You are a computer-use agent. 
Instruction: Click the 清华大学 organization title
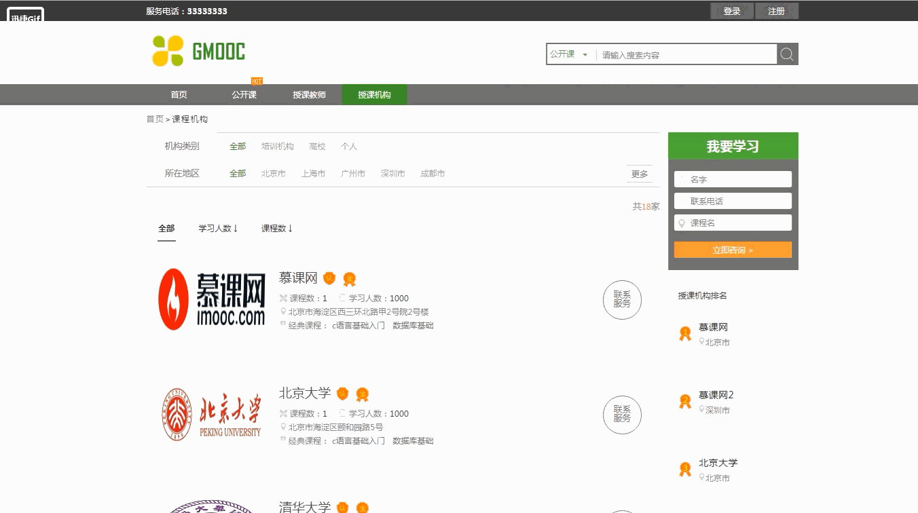click(305, 507)
